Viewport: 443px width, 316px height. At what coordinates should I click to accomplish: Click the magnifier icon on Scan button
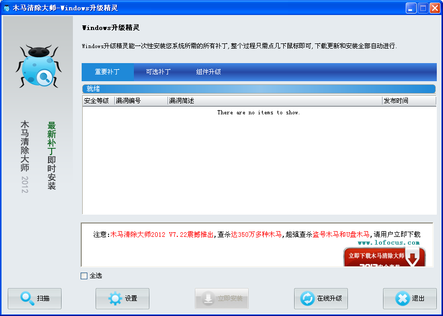coord(27,298)
